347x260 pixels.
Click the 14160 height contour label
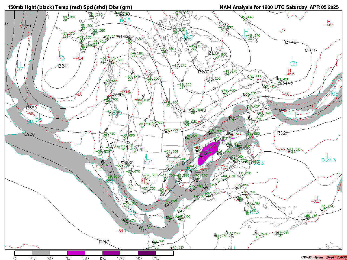[x=104, y=242]
